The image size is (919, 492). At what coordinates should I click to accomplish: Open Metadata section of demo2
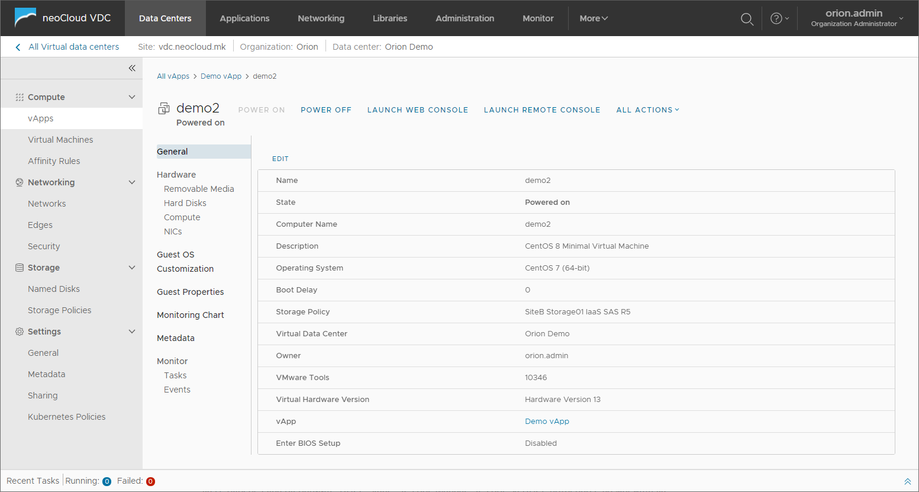(x=176, y=338)
